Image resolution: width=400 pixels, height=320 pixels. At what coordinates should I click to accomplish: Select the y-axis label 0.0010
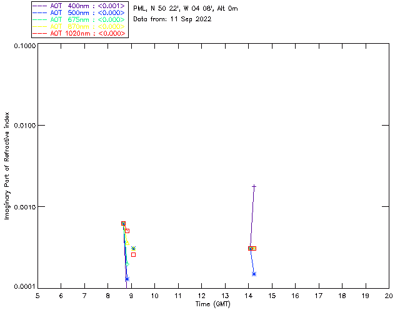24,207
